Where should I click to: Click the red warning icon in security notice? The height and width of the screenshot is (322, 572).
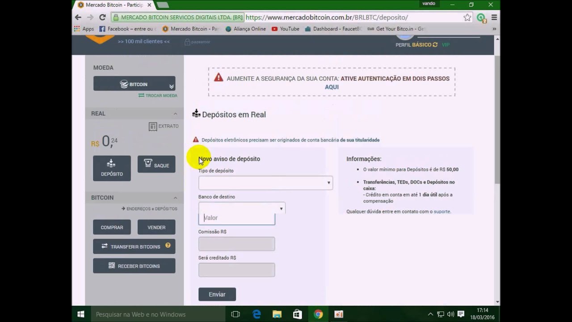tap(219, 78)
